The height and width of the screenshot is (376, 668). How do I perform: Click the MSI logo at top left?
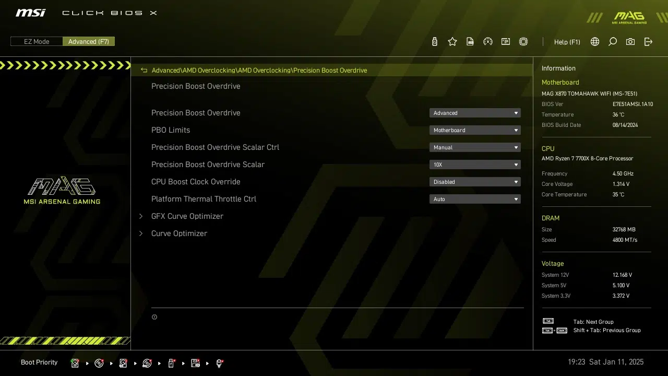(x=30, y=13)
